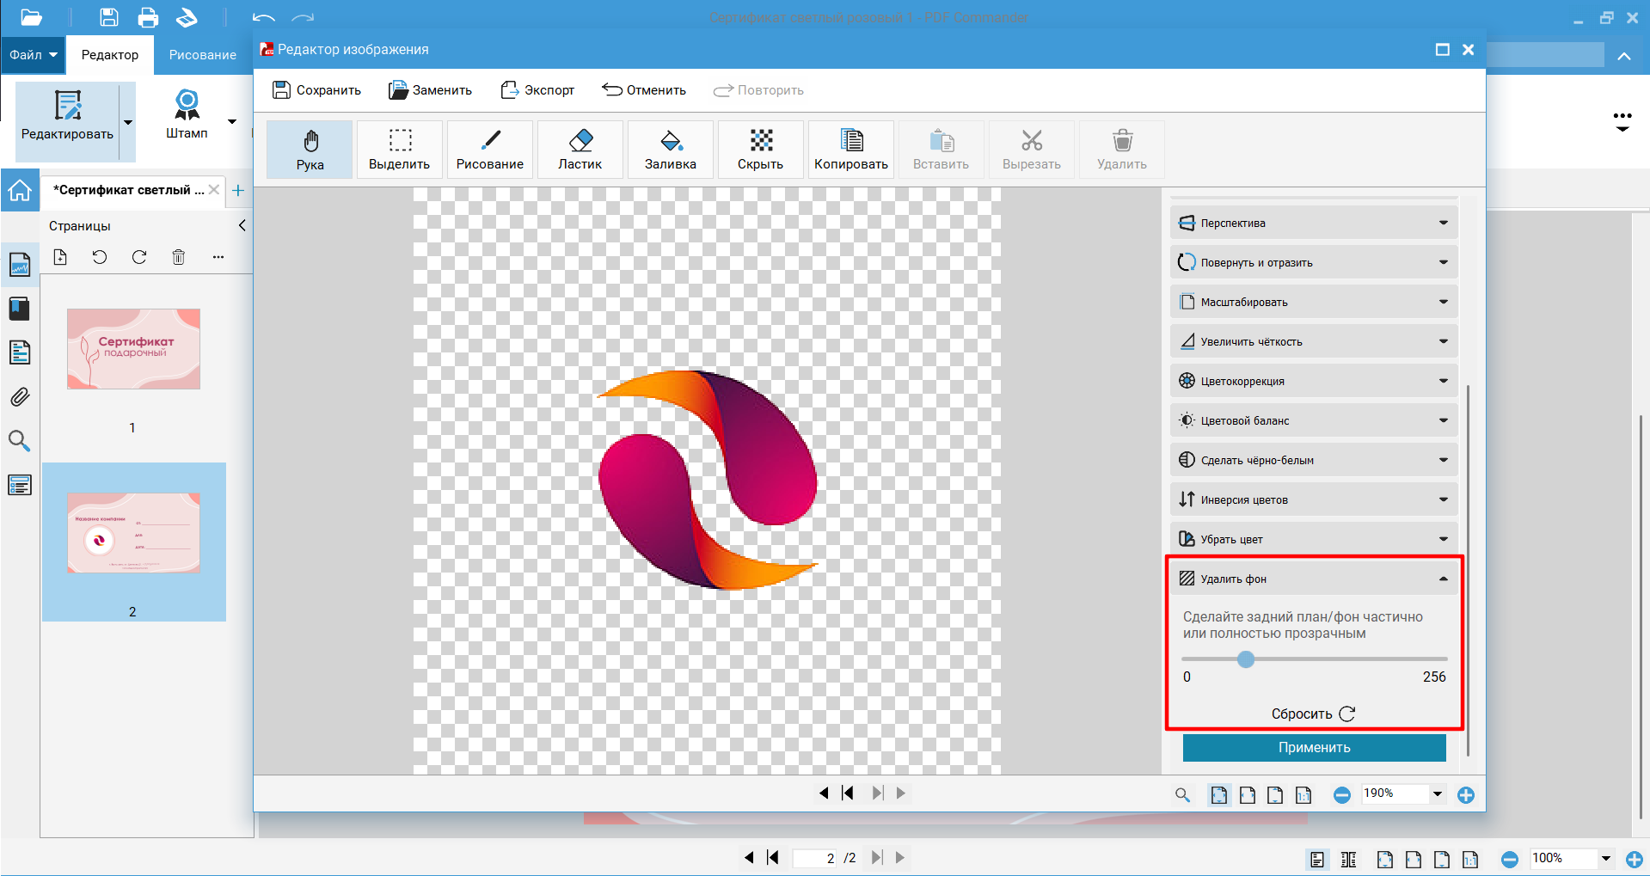Select the Ластик eraser tool
1650x876 pixels.
pyautogui.click(x=580, y=150)
